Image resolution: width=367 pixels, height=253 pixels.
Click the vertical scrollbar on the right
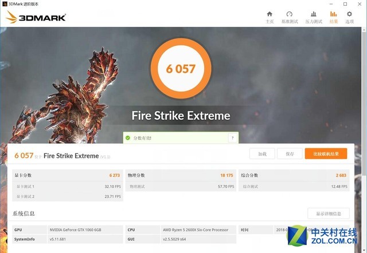(x=364, y=103)
